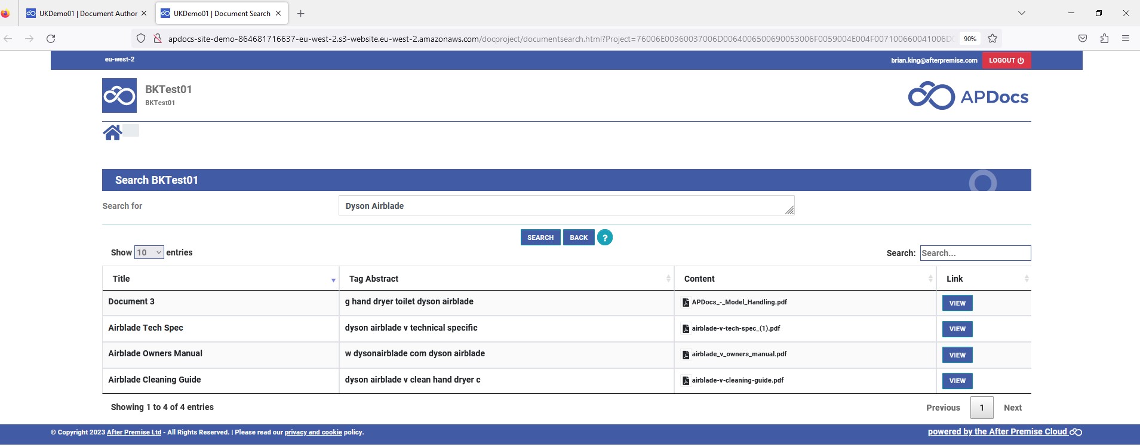Go back with browser back arrow
1140x447 pixels.
point(8,38)
